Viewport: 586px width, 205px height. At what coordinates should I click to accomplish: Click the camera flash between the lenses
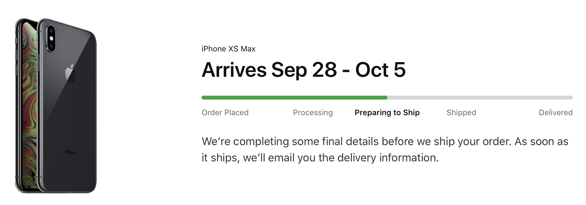[x=51, y=38]
